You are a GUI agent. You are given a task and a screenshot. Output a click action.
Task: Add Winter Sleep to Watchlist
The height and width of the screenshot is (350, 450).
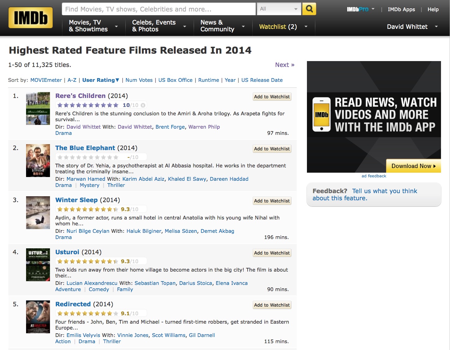point(272,201)
